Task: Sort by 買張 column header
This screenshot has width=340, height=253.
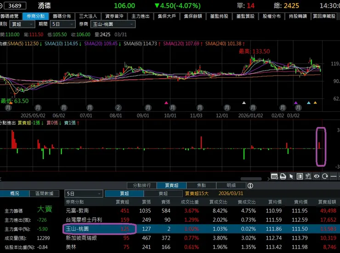Action: tap(146, 202)
